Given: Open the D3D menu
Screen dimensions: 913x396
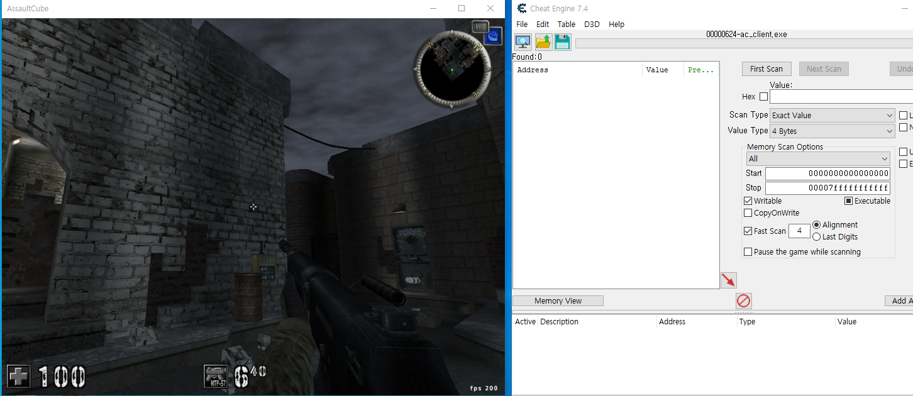Looking at the screenshot, I should click(592, 25).
